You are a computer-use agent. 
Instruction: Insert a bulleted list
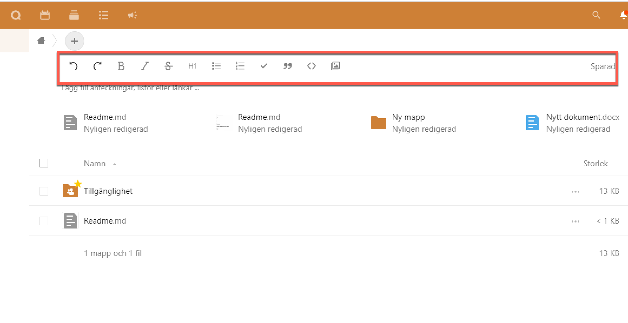tap(216, 66)
